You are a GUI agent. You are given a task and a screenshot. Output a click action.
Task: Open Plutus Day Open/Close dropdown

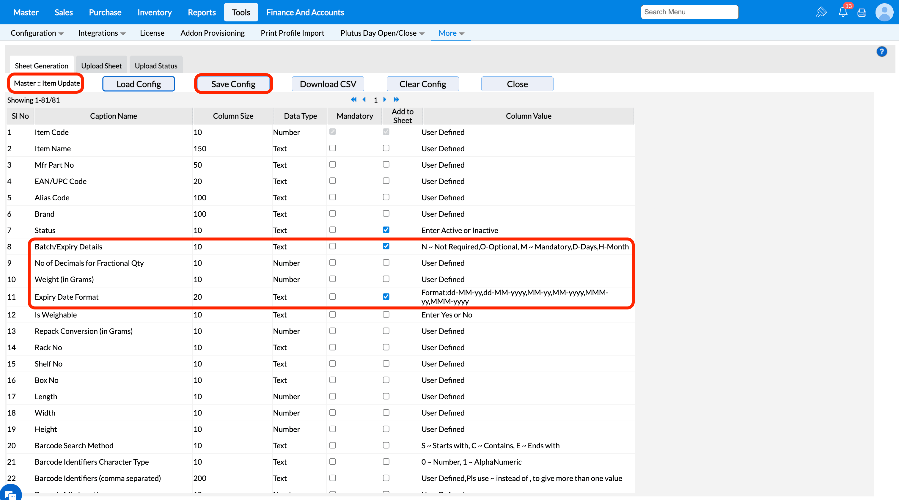click(x=382, y=33)
